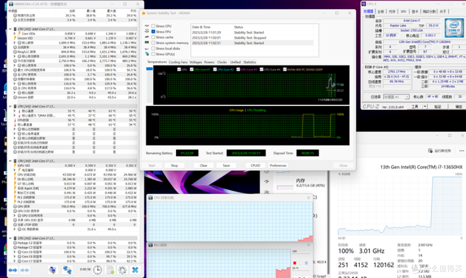Click the networked computers icon in HWiNFO toolbar

coord(67,270)
